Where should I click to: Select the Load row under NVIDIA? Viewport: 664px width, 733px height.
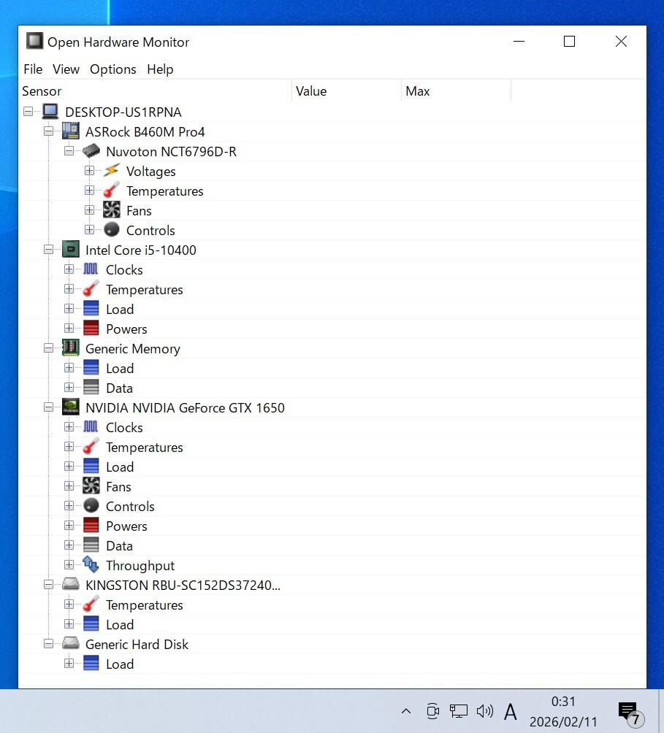click(332, 467)
